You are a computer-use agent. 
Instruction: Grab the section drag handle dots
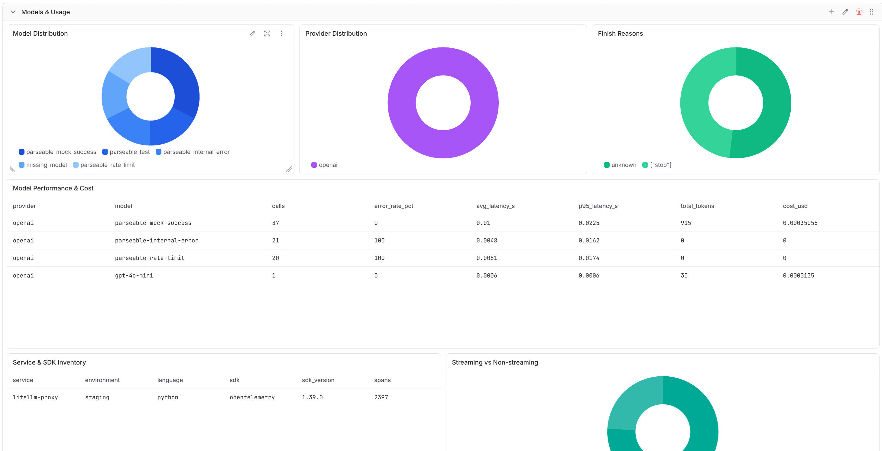871,12
